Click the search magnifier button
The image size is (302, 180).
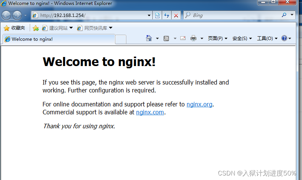284,15
